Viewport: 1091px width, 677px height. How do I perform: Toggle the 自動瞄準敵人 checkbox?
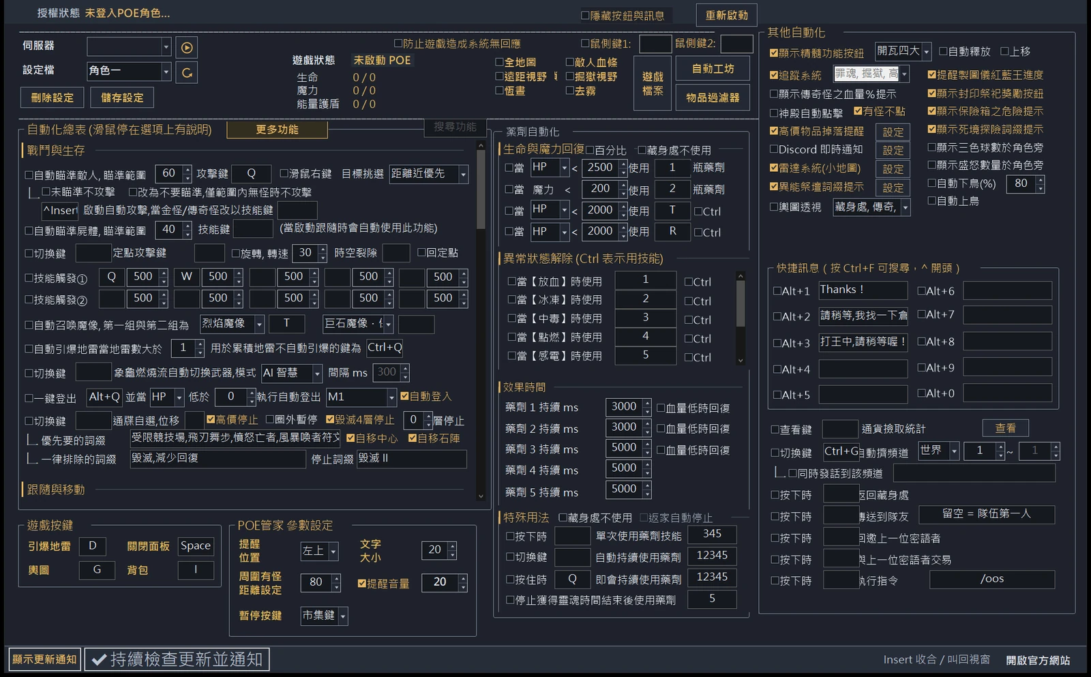click(29, 175)
